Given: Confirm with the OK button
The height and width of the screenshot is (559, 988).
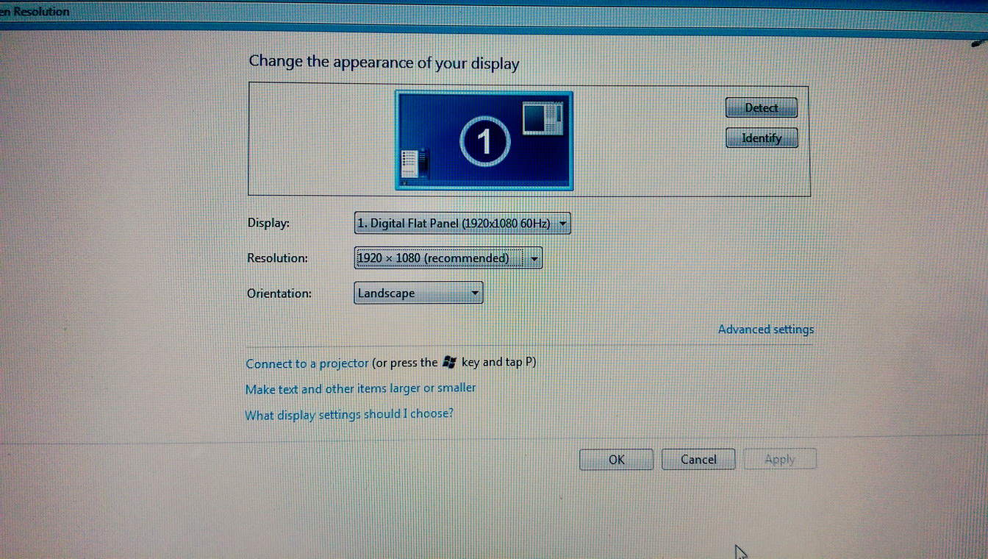Looking at the screenshot, I should (616, 460).
